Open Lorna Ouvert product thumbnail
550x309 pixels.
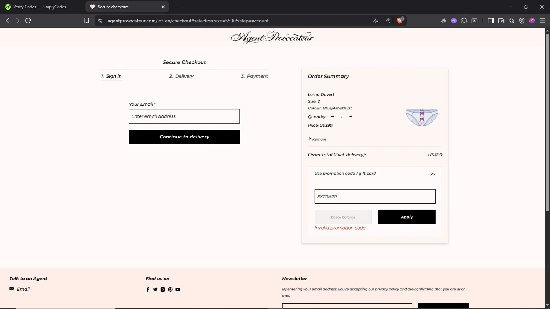pos(422,117)
